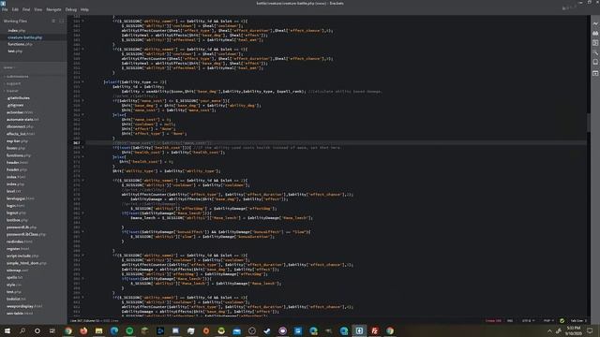
Task: Open style.css in the file tree
Action: click(x=14, y=285)
